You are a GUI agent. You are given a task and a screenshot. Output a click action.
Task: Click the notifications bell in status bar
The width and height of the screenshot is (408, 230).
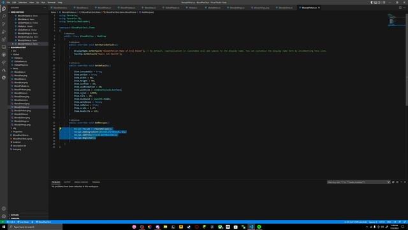tap(405, 222)
